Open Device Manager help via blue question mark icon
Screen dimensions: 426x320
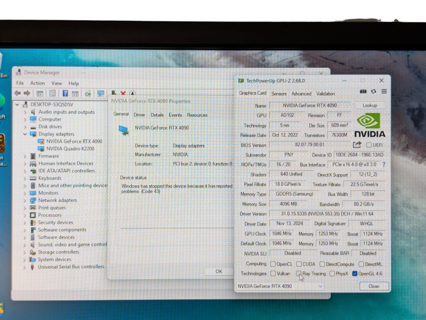[65, 93]
